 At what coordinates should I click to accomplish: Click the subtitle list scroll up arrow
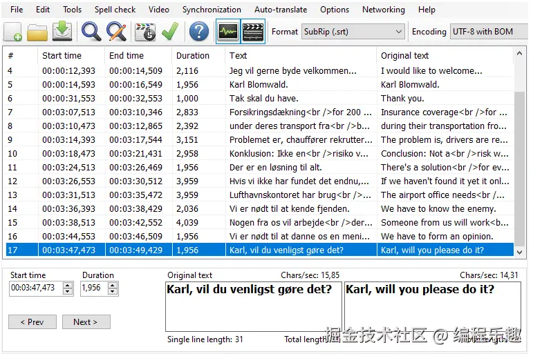click(x=519, y=53)
